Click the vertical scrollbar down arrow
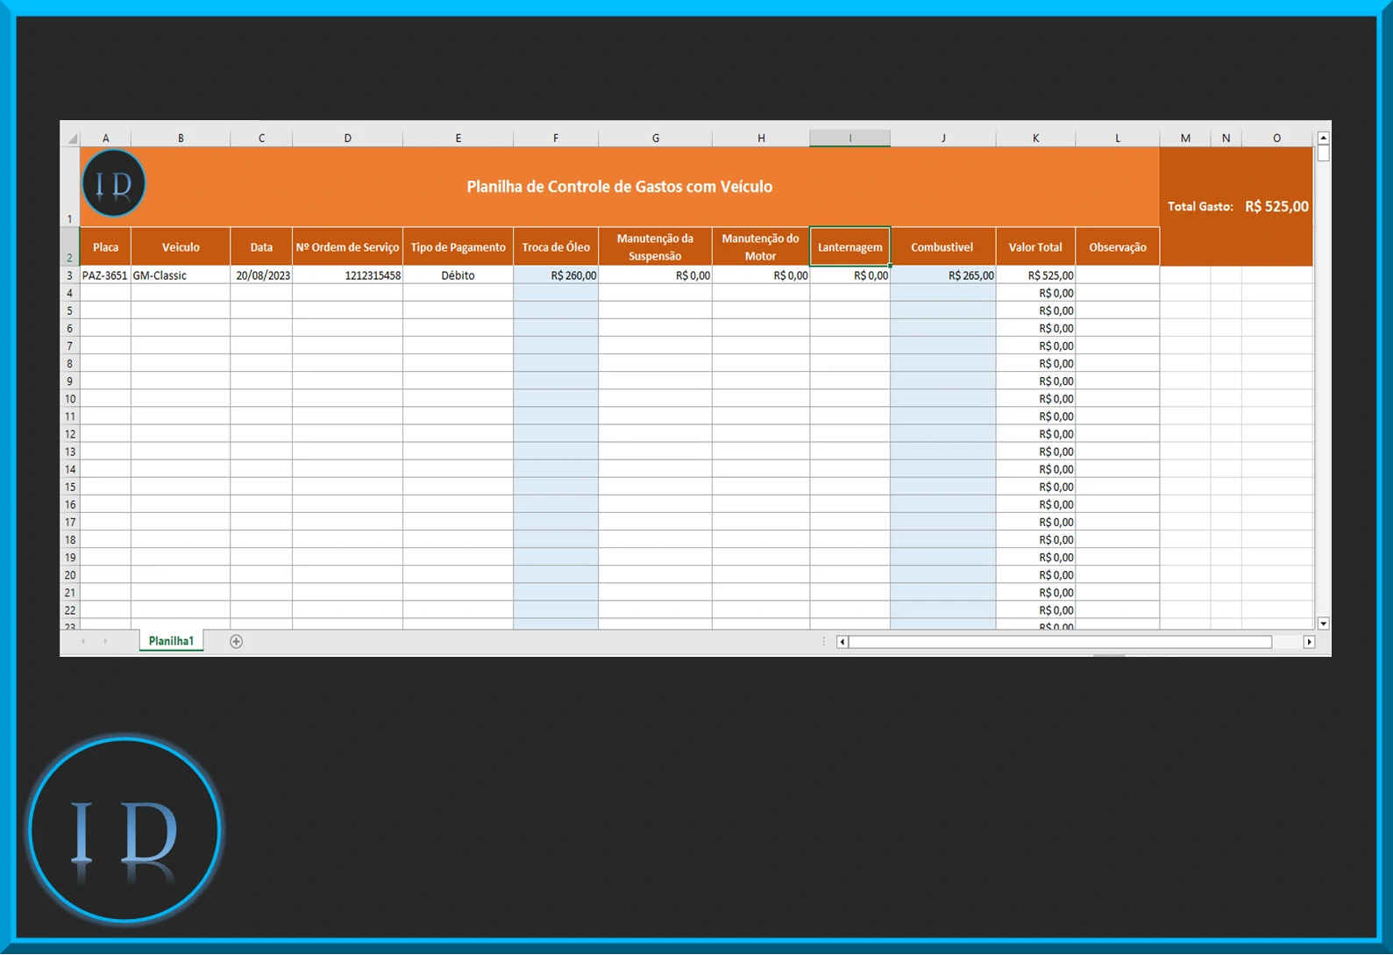Screen dimensions: 1393x955 pos(1324,624)
